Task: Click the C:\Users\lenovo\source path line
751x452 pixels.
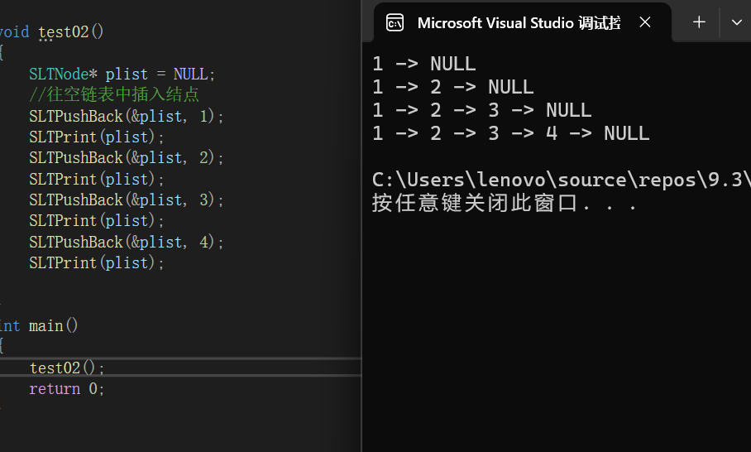Action: pyautogui.click(x=562, y=180)
